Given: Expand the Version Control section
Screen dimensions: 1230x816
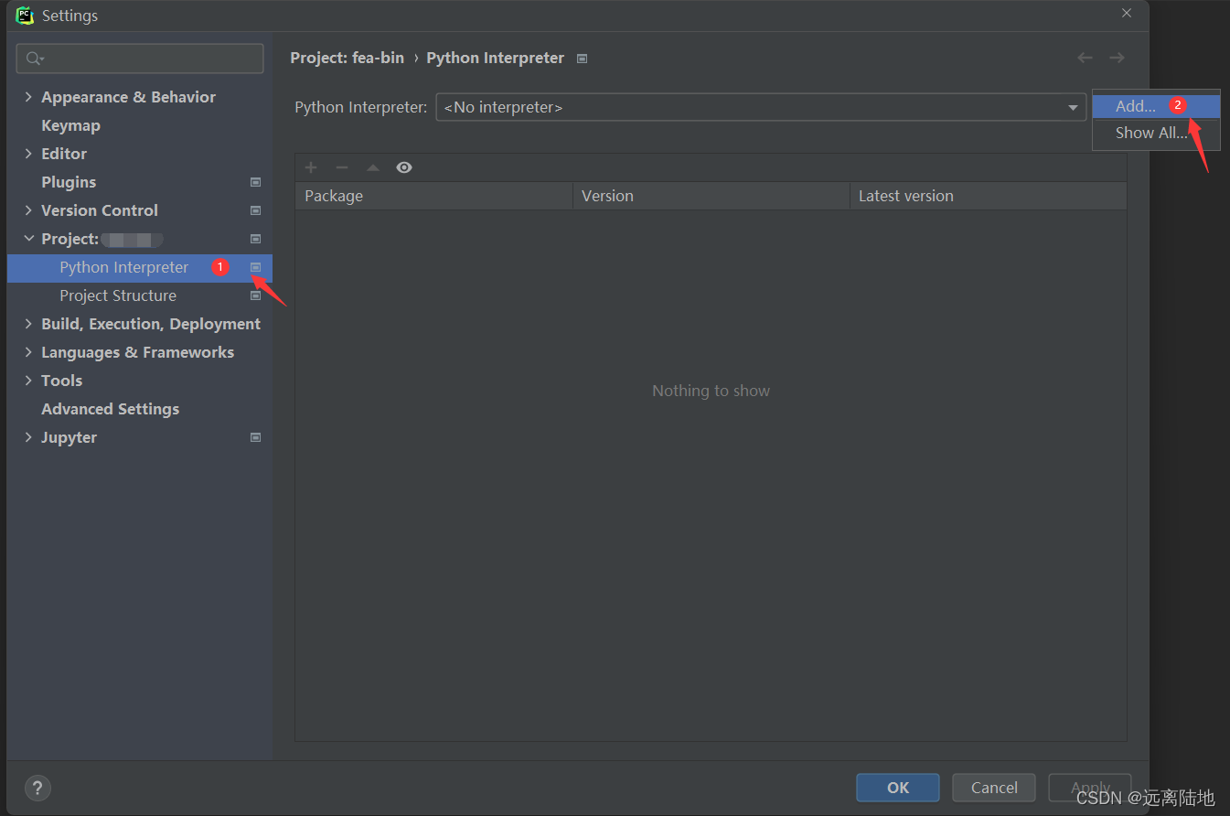Looking at the screenshot, I should (28, 210).
